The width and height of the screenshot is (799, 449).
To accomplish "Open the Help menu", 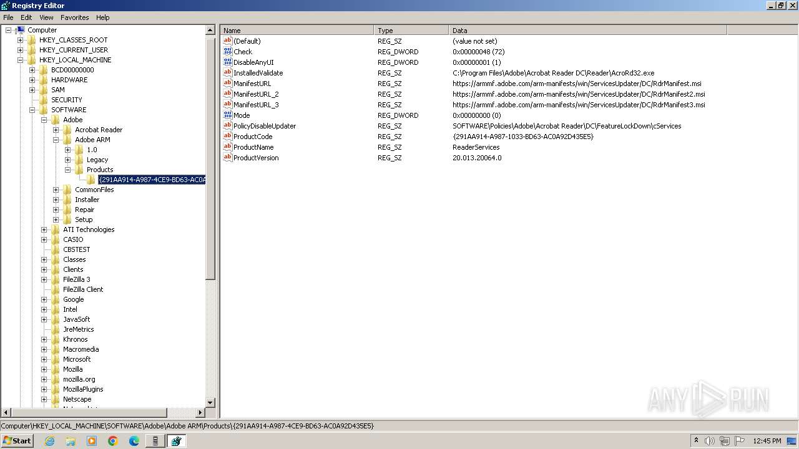I will (103, 17).
